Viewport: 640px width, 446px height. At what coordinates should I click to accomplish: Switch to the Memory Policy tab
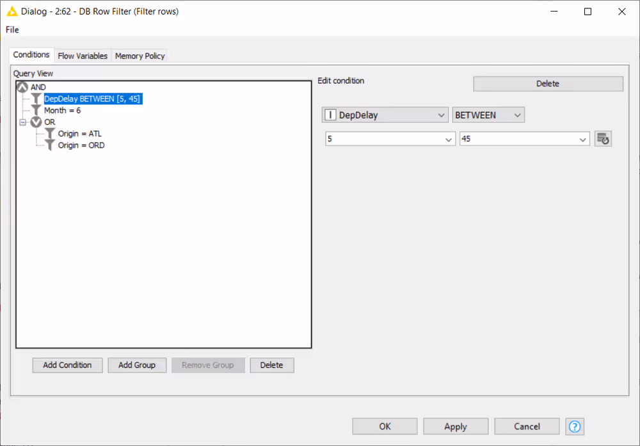pyautogui.click(x=140, y=56)
